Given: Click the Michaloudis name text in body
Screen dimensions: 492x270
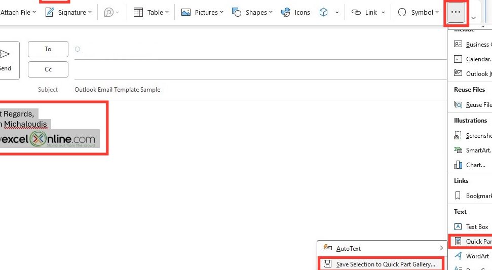Looking at the screenshot, I should [25, 124].
